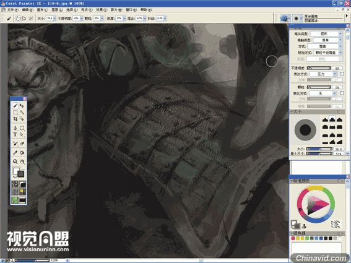Viewport: 351px width, 263px height.
Task: Open the green look selector in toolbox
Action: [15, 200]
